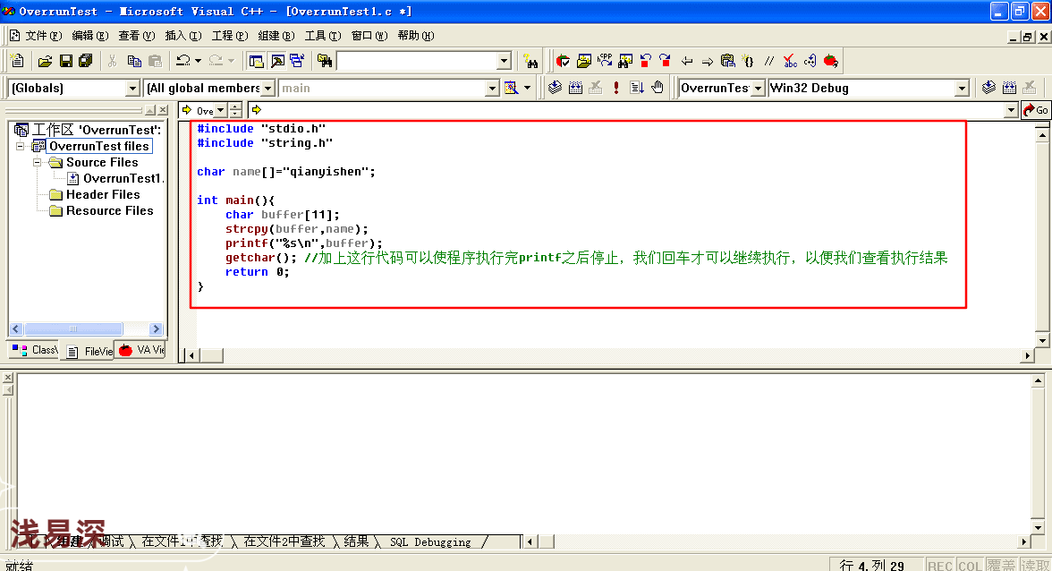Open the WizardBar actions dropdown arrow
Image resolution: width=1052 pixels, height=571 pixels.
528,88
